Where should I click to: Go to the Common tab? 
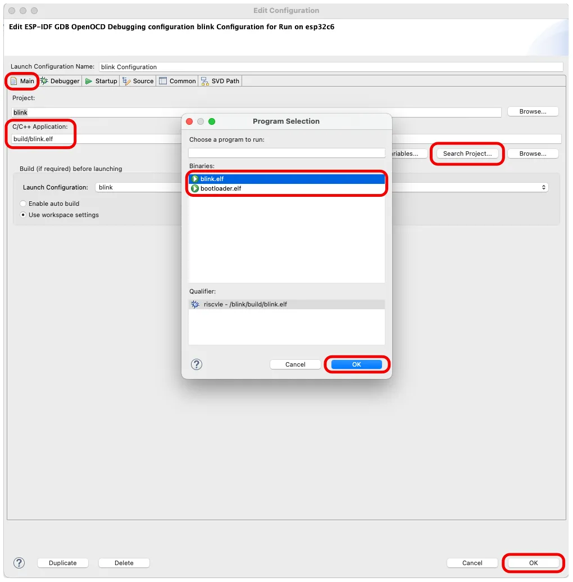(178, 81)
